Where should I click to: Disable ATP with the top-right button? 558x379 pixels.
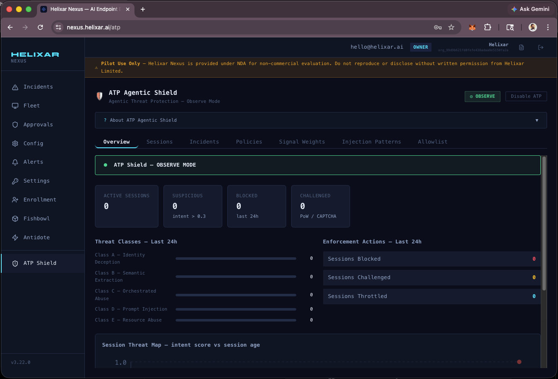[x=526, y=97]
